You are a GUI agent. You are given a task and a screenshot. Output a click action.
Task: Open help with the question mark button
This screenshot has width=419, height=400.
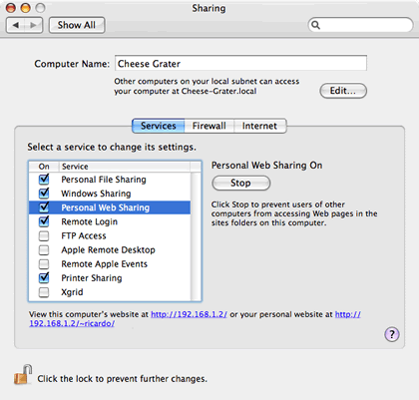pyautogui.click(x=392, y=334)
